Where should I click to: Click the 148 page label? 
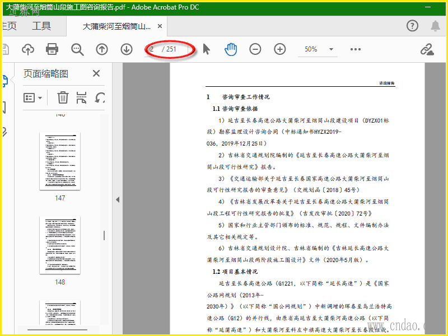point(60,282)
